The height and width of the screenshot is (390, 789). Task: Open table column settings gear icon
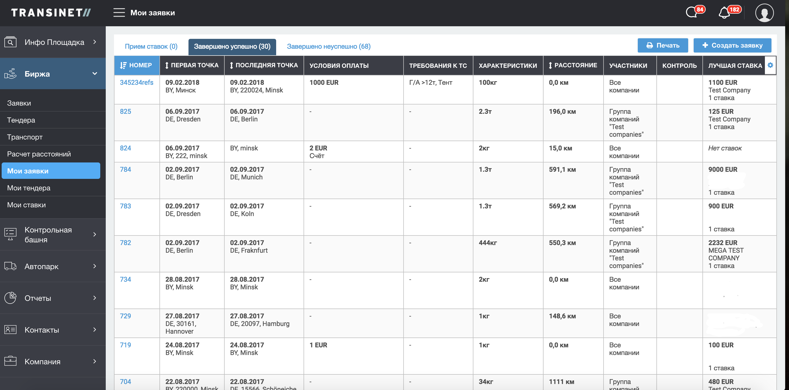click(x=770, y=65)
